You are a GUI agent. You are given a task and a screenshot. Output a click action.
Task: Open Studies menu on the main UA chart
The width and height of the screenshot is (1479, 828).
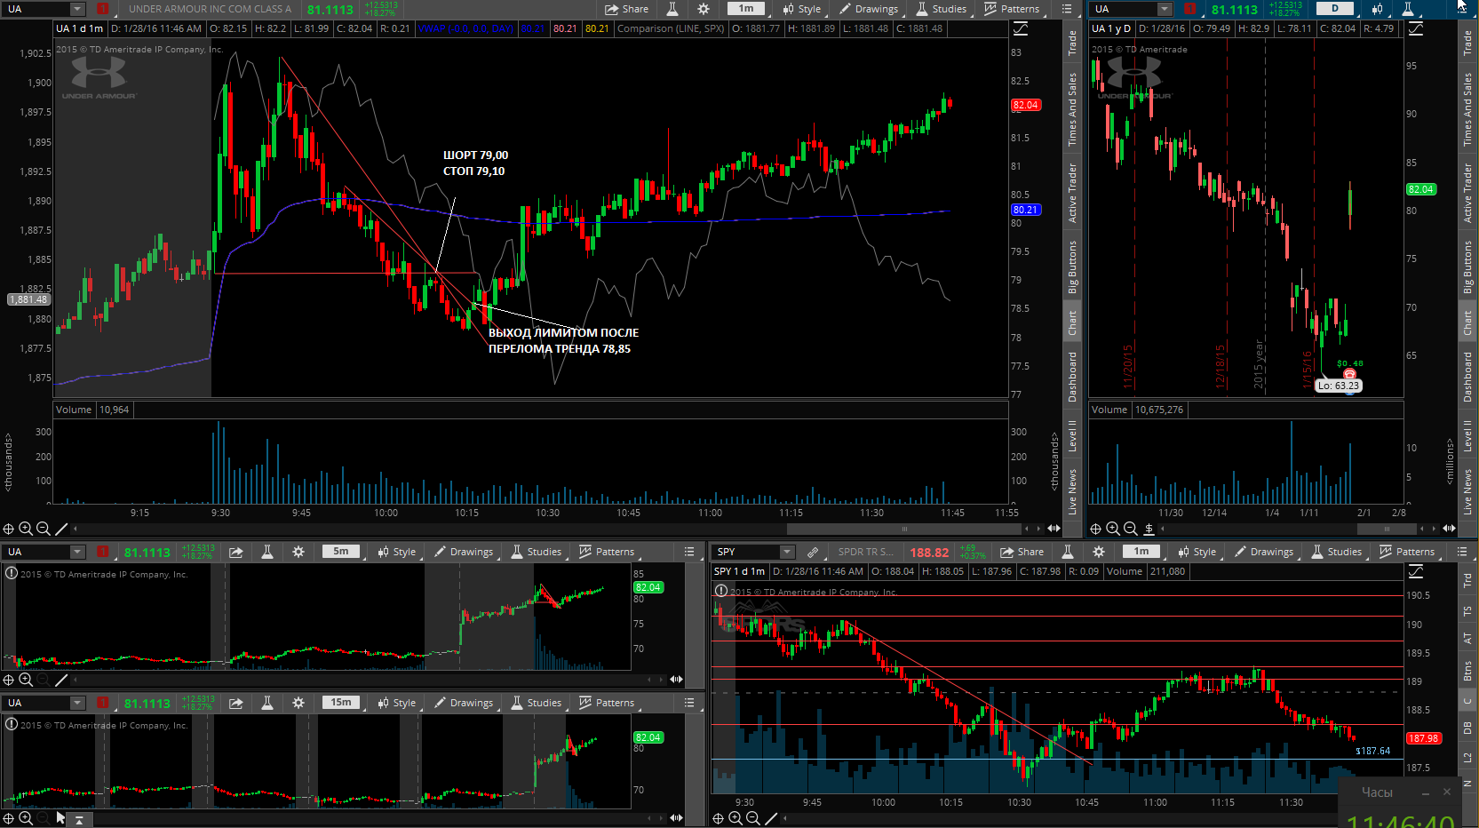941,9
